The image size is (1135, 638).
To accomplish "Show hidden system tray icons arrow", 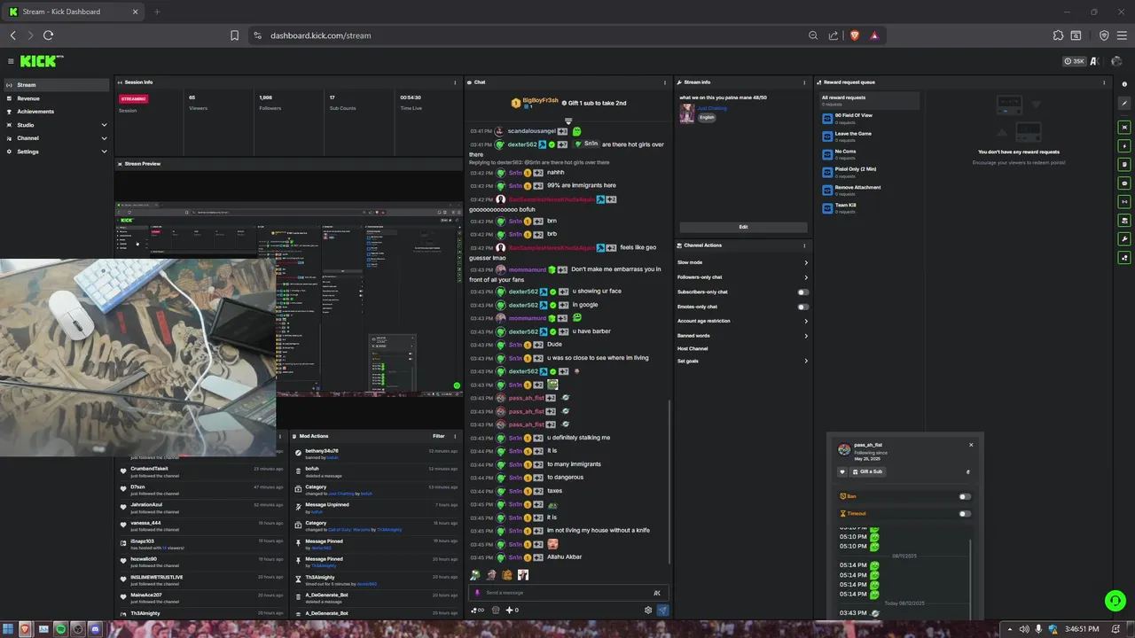I will tap(1010, 628).
